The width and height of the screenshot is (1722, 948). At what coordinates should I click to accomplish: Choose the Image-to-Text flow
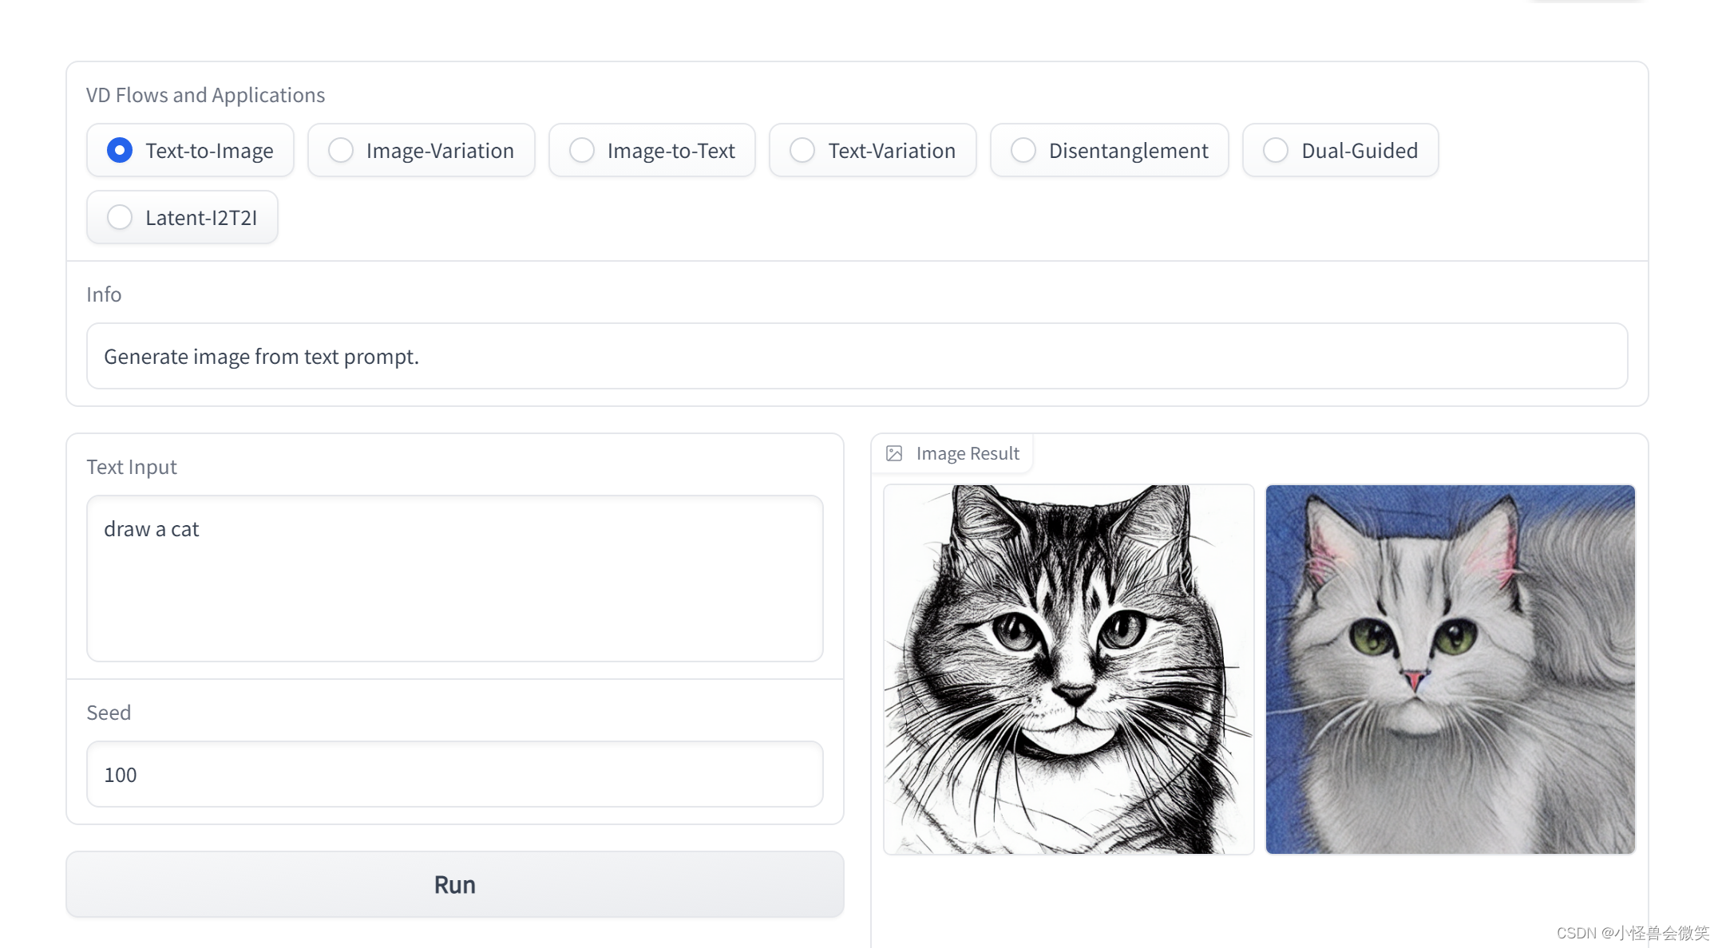pos(582,150)
